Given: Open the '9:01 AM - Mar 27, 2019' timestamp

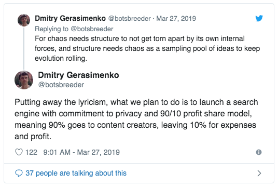Looking at the screenshot, I should pyautogui.click(x=81, y=152).
